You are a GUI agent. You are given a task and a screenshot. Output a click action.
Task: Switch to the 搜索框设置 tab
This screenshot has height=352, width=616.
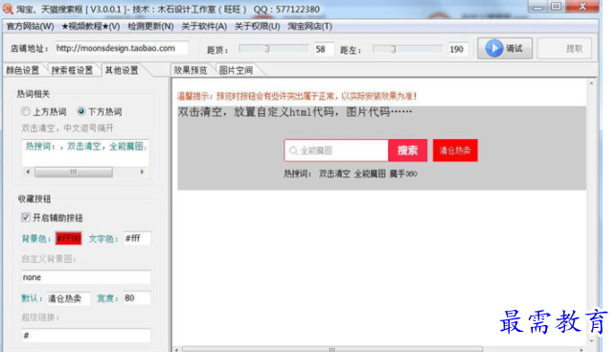tap(72, 70)
